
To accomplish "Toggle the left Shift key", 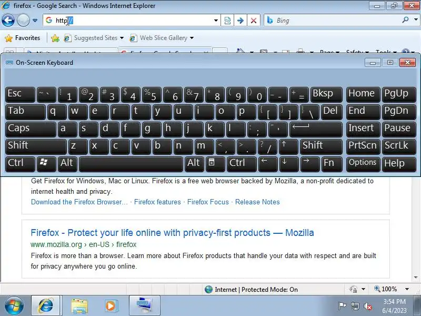I will 36,146.
